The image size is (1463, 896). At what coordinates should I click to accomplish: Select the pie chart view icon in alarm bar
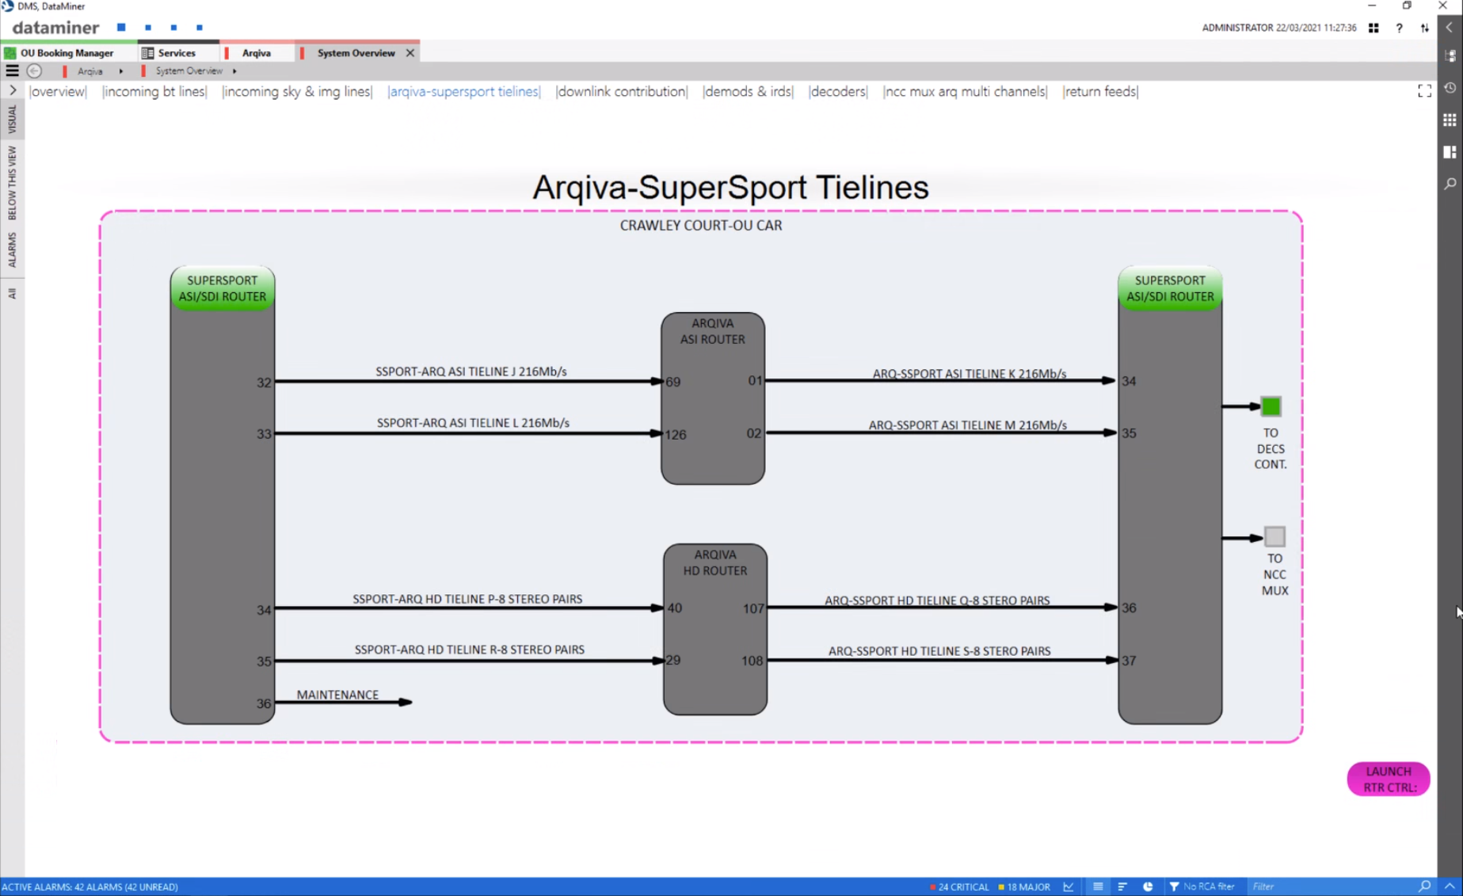coord(1148,886)
